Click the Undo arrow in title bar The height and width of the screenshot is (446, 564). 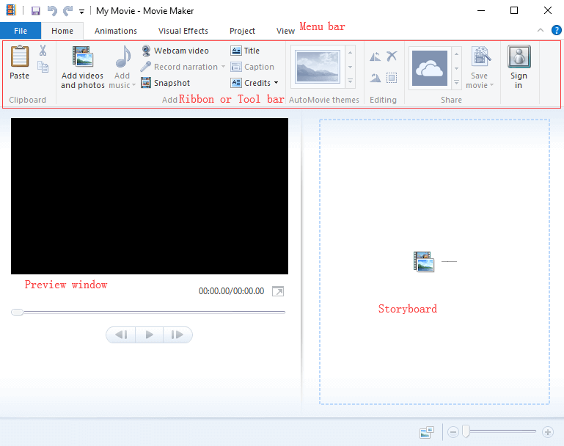[52, 11]
